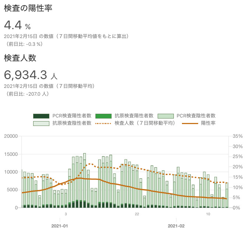249x233 pixels.
Task: Click the pale 抗原検査陰性者数 legend swatch
Action: pyautogui.click(x=41, y=123)
